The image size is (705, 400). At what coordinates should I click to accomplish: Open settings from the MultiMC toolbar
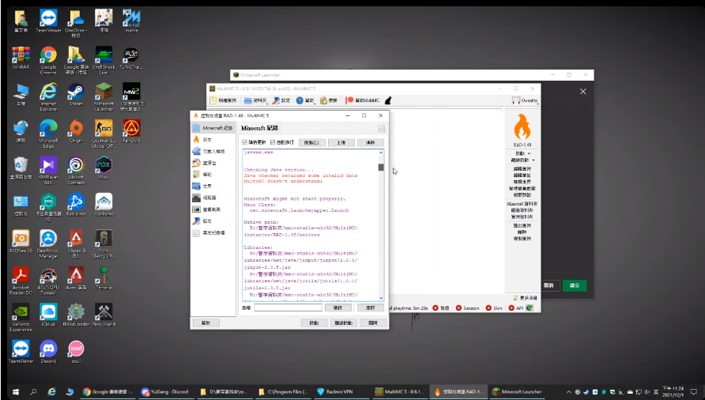pos(281,100)
